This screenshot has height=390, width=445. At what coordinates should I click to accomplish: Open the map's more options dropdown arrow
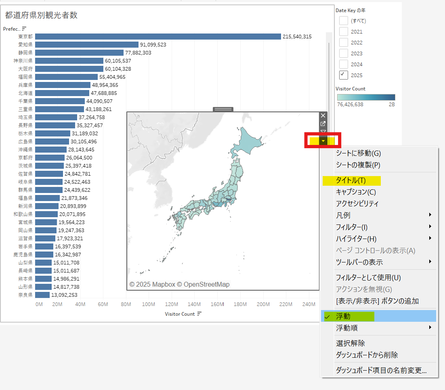click(323, 141)
